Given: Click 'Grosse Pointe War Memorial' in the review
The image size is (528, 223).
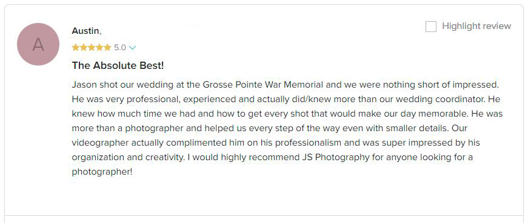Looking at the screenshot, I should pyautogui.click(x=262, y=85).
